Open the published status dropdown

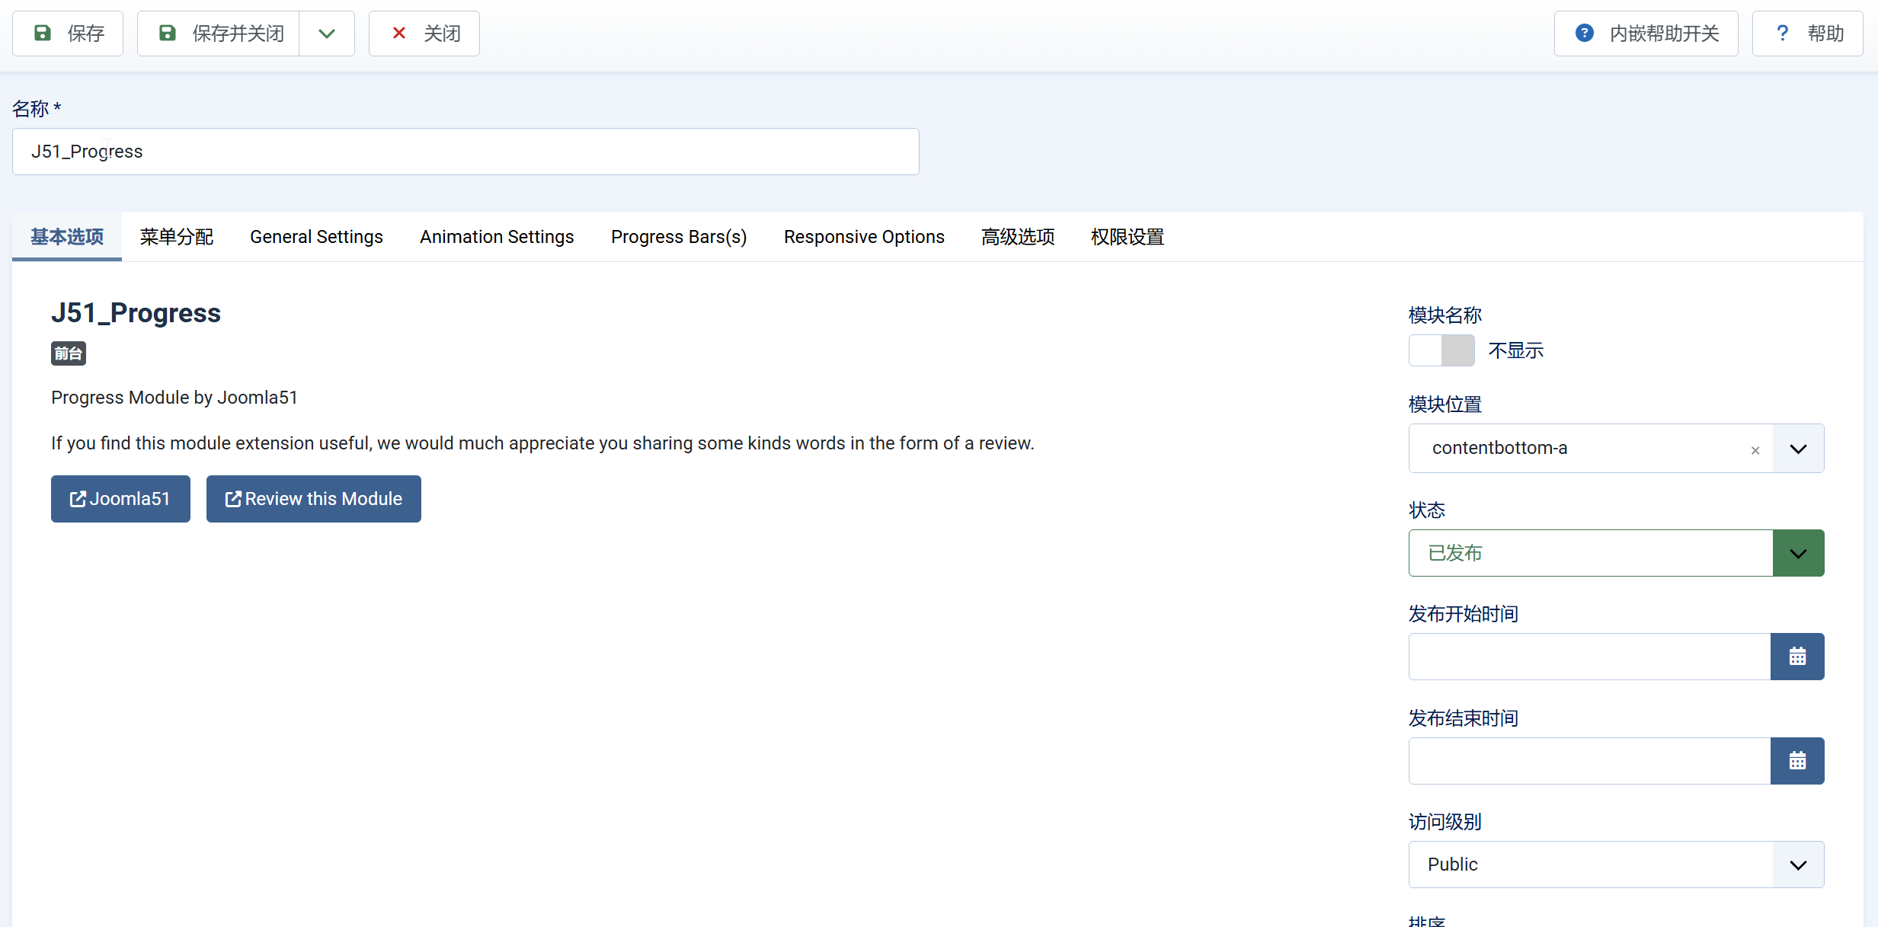[x=1798, y=553]
